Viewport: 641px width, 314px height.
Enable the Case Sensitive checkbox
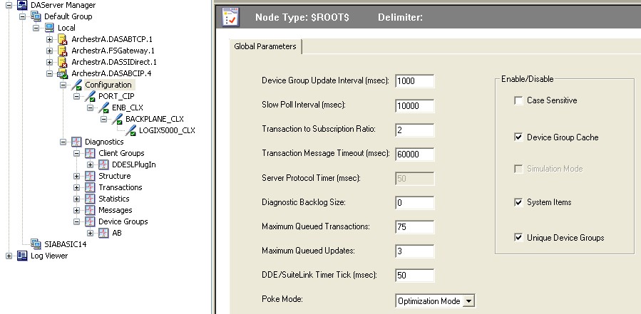[x=518, y=101]
